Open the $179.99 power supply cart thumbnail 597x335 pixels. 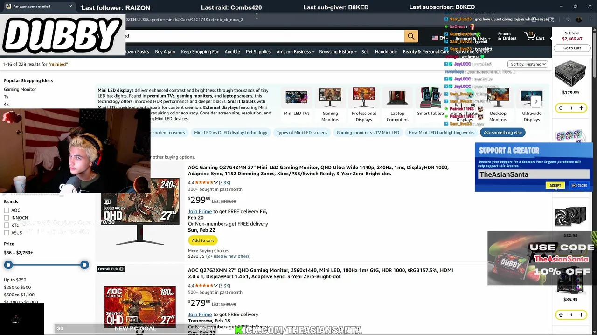[x=570, y=74]
